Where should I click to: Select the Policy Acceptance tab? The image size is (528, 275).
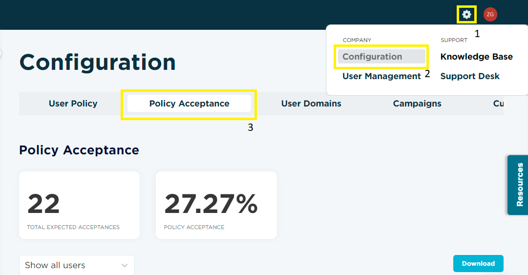[x=189, y=104]
